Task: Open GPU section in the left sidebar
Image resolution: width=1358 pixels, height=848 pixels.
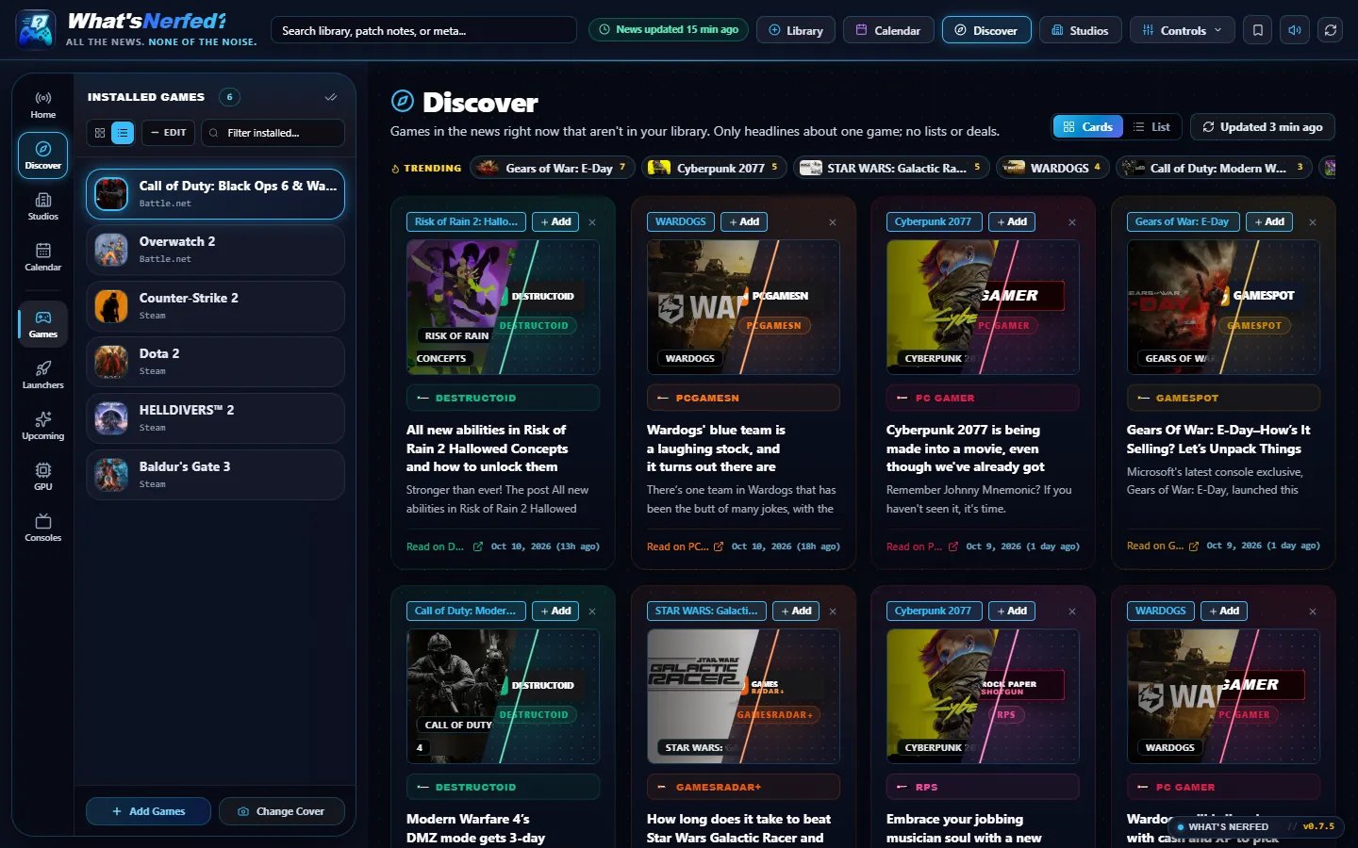Action: tap(42, 476)
